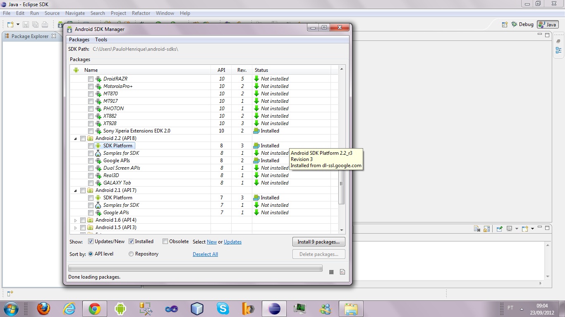Expand the Android 1.6 (API 4) group
Screen dimensions: 565x317
coord(75,220)
